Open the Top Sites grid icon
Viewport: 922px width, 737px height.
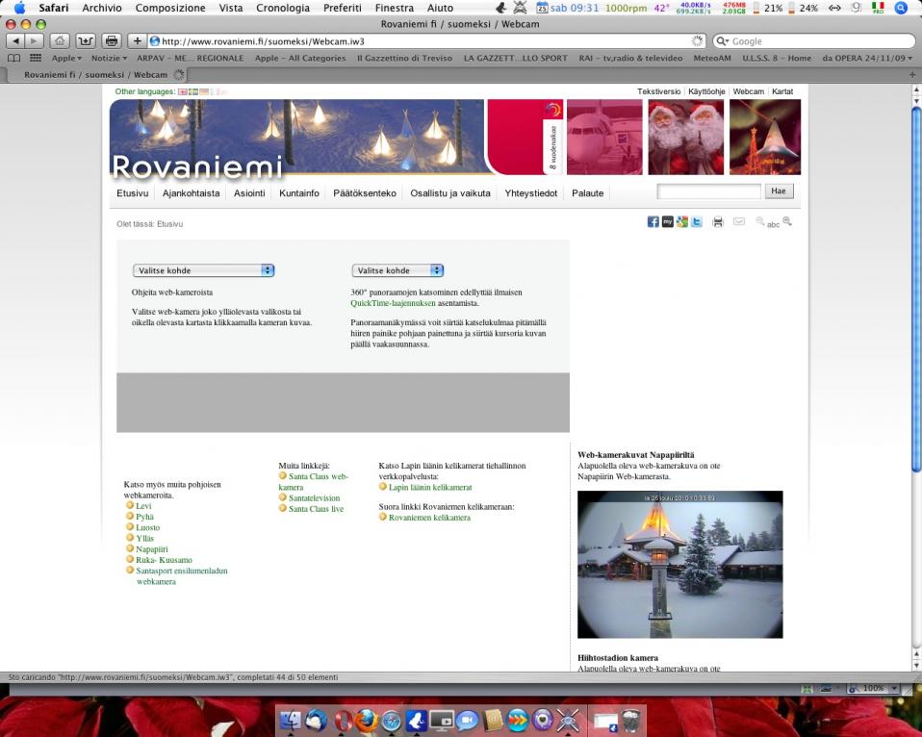point(36,58)
